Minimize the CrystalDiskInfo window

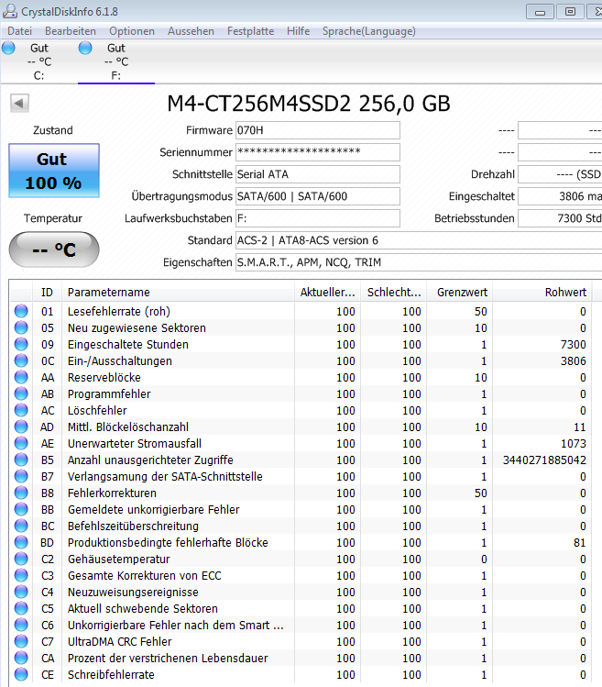[540, 12]
